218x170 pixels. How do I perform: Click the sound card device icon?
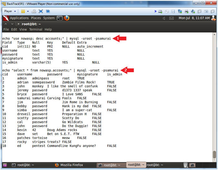point(193,12)
